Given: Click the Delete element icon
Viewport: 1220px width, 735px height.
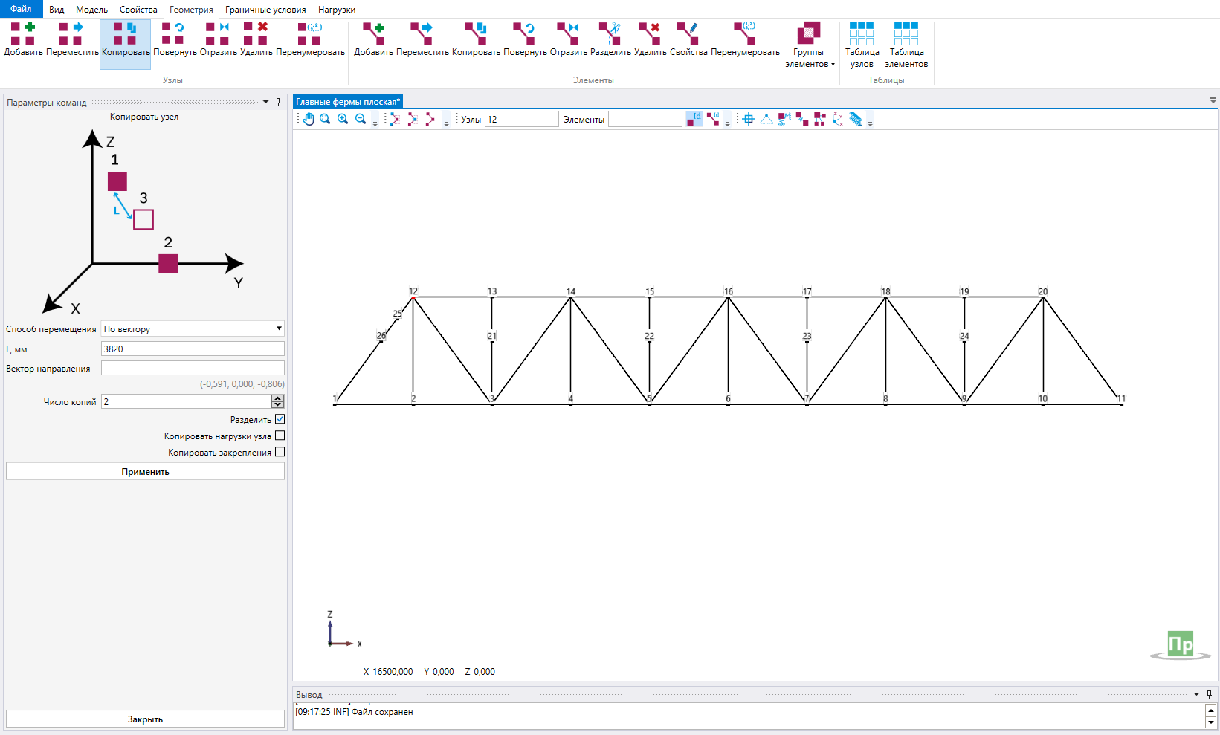Looking at the screenshot, I should [650, 39].
